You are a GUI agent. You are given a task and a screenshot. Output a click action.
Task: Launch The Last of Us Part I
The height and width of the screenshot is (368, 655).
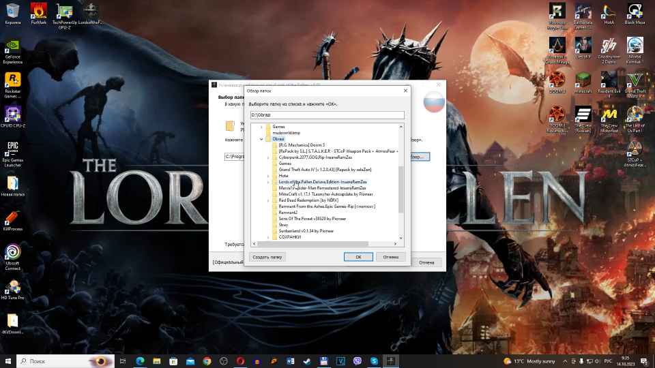[x=635, y=120]
